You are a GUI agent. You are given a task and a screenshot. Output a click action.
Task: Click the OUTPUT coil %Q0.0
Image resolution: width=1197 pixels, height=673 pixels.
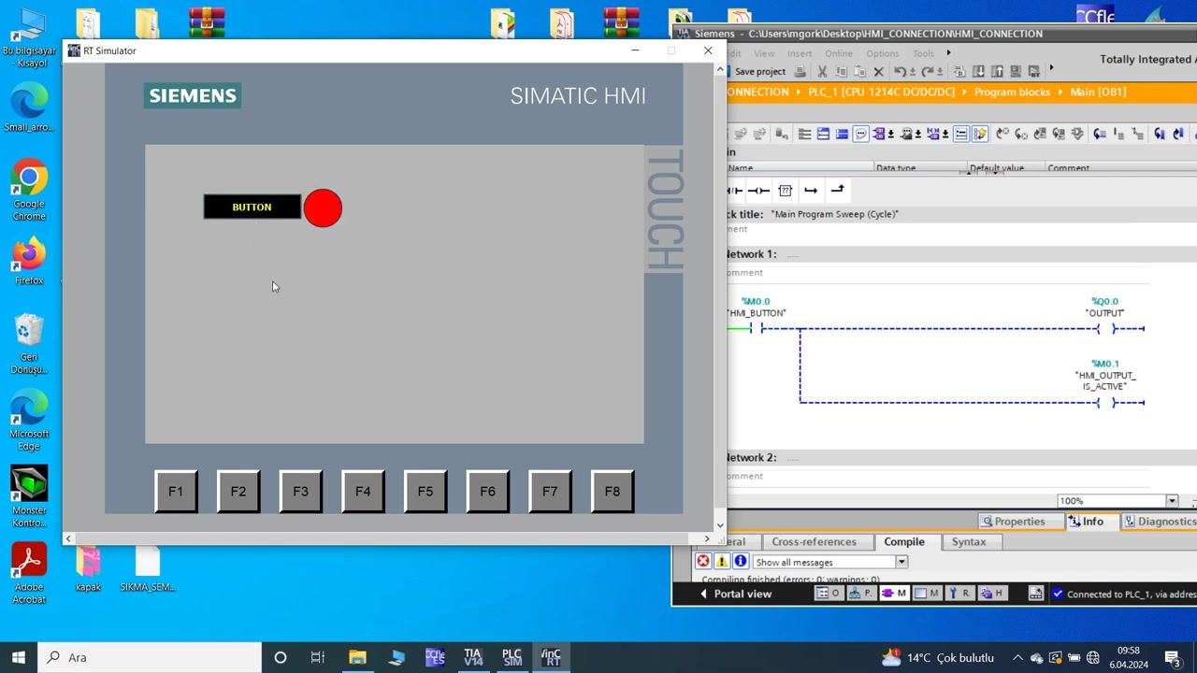tap(1105, 328)
